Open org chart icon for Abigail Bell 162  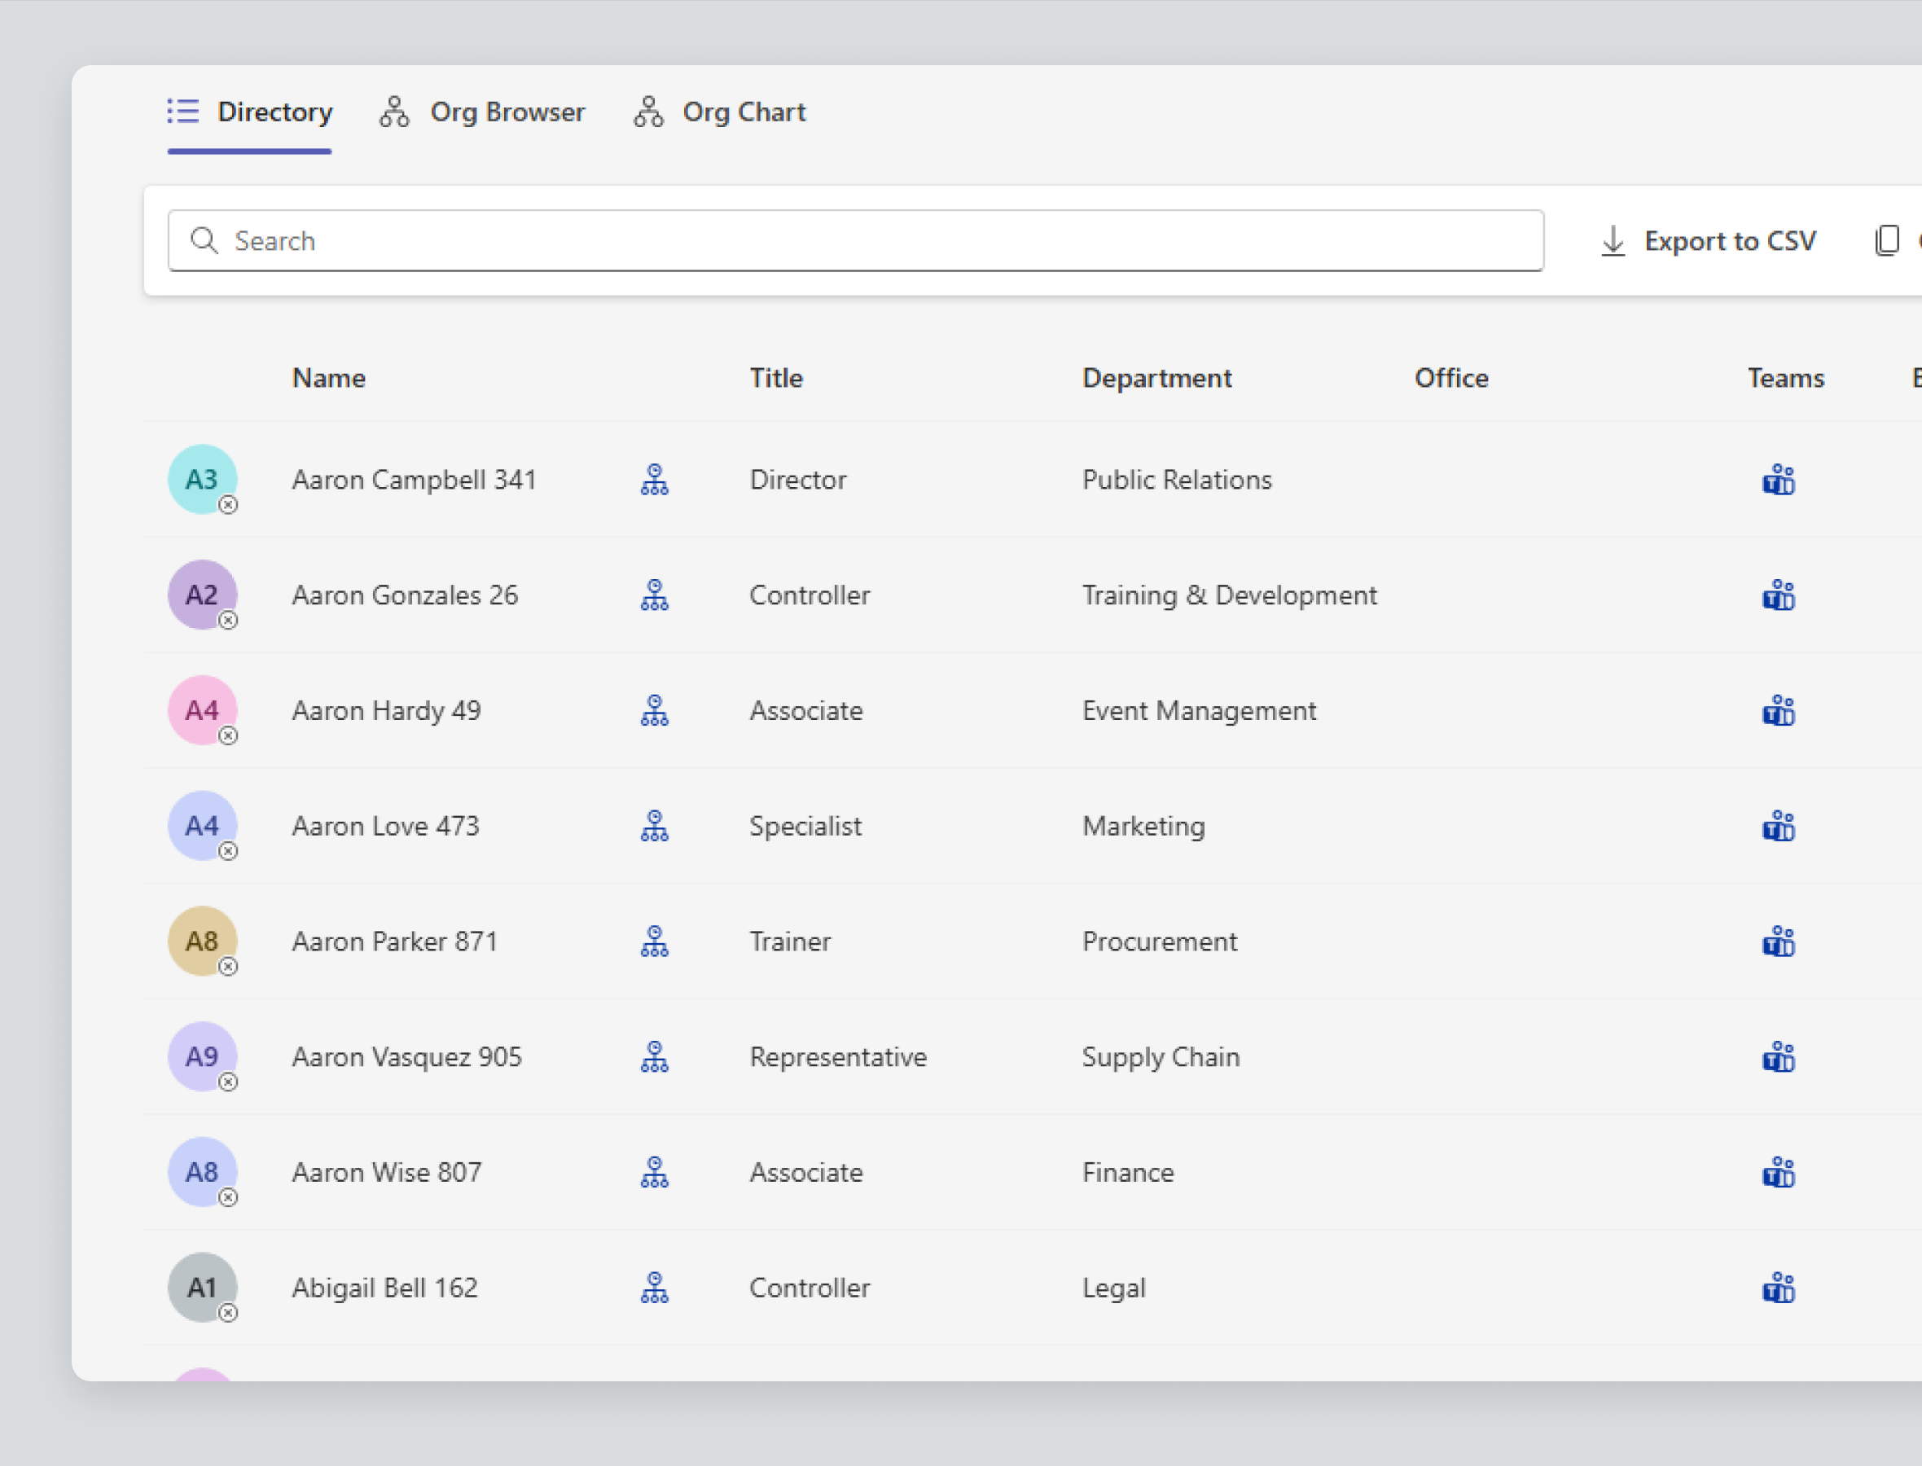tap(654, 1288)
